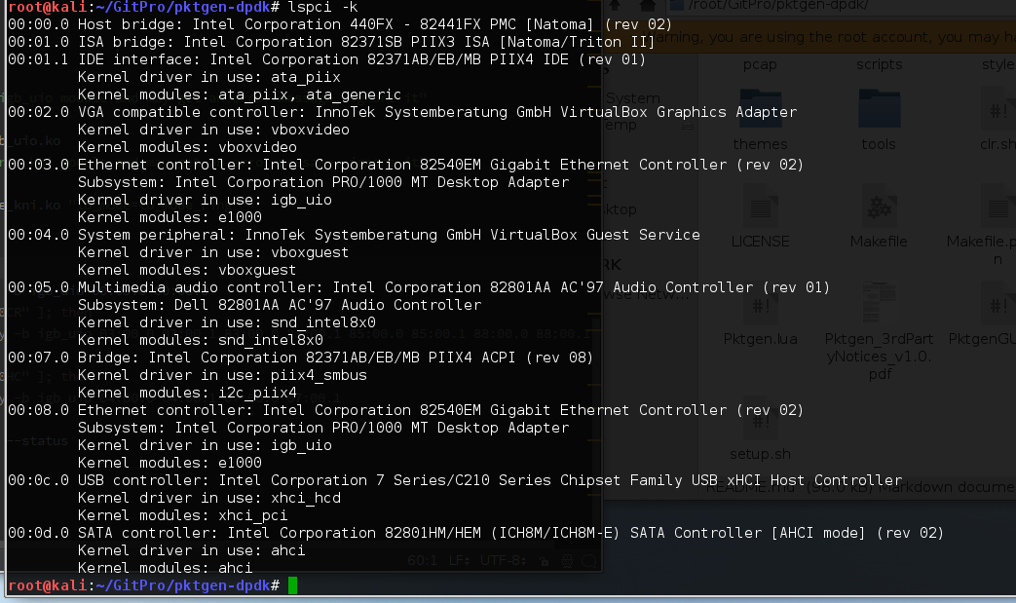Viewport: 1016px width, 603px height.
Task: Select the clr.sh script icon
Action: (997, 109)
